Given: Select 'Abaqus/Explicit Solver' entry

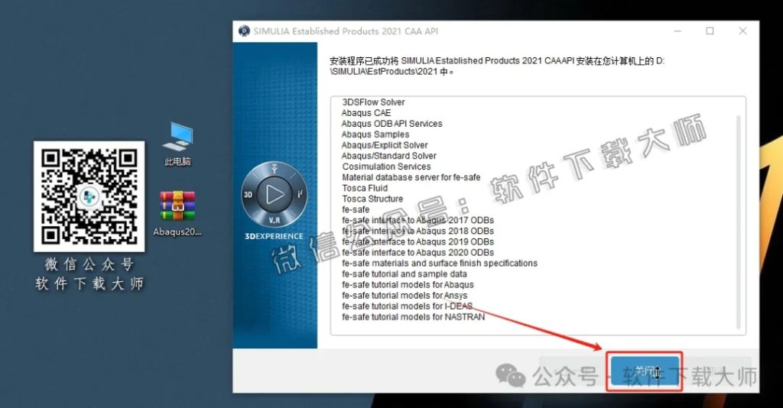Looking at the screenshot, I should pos(385,145).
